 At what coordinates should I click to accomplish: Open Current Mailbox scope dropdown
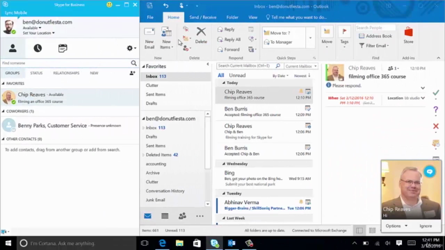click(x=301, y=66)
